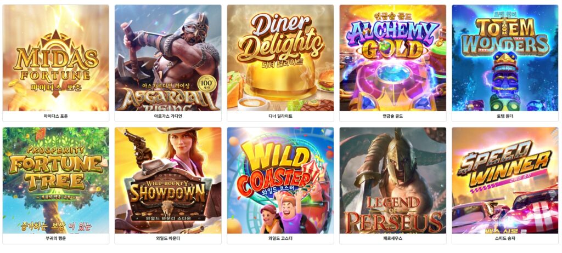Screen dimensions: 562x253
Task: Select the 페르세우스 caption text
Action: pyautogui.click(x=393, y=238)
